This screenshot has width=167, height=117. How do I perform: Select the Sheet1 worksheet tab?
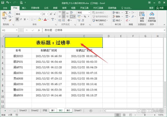point(78,110)
